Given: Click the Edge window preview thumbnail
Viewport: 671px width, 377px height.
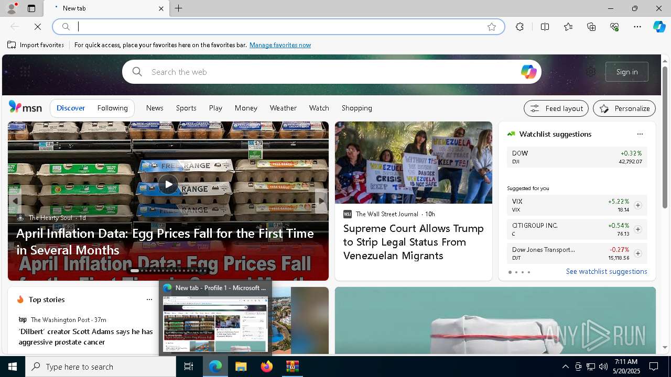Looking at the screenshot, I should (215, 325).
